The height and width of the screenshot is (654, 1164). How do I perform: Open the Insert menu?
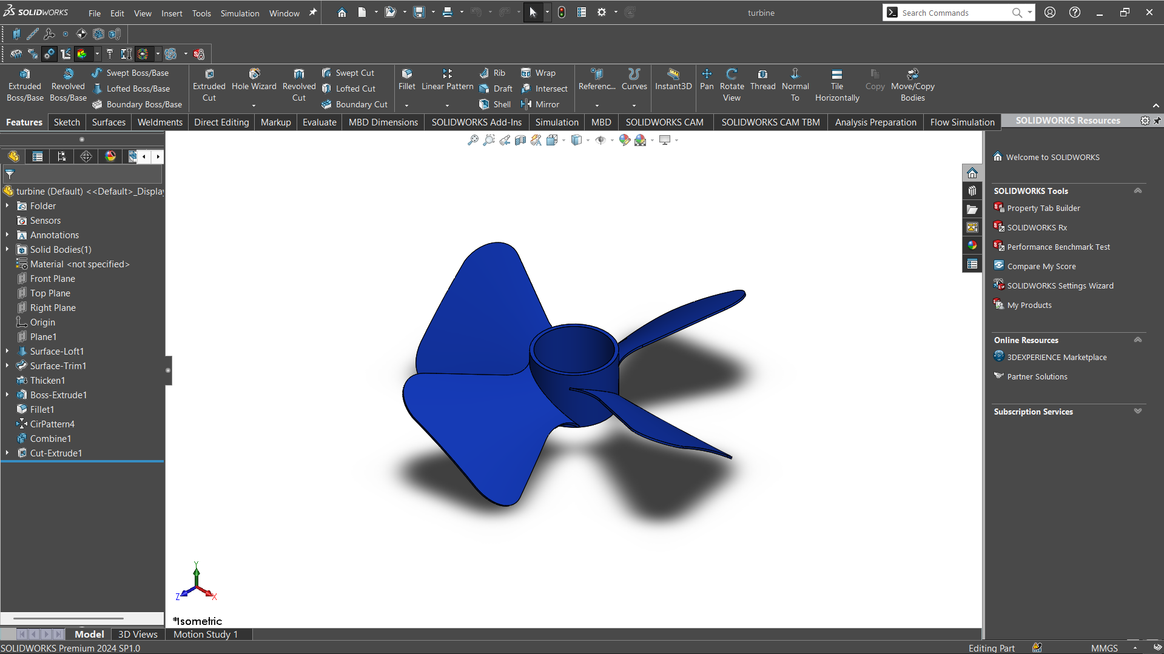coord(172,13)
